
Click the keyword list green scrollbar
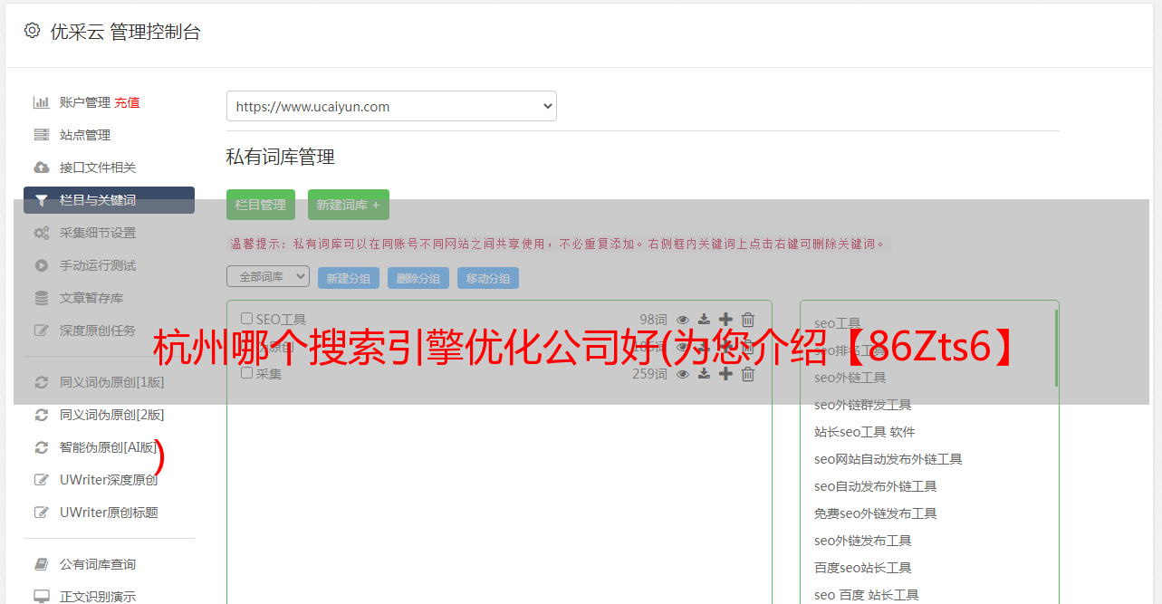(1056, 349)
